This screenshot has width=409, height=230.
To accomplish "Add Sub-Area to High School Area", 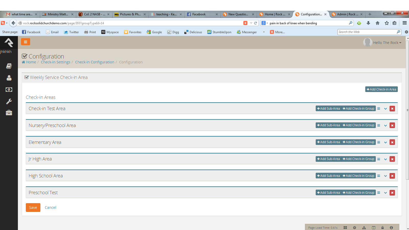I will point(328,176).
